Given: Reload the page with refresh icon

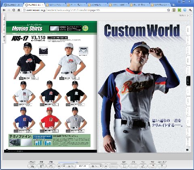Looking at the screenshot, I should 14,10.
